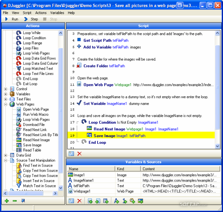
Task: Collapse the Web Pages category
Action: [x=6, y=104]
